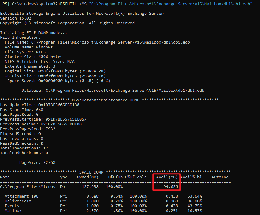Select owned value 127.938 in Db row
Viewport: 260px width, 215px height.
[90, 187]
